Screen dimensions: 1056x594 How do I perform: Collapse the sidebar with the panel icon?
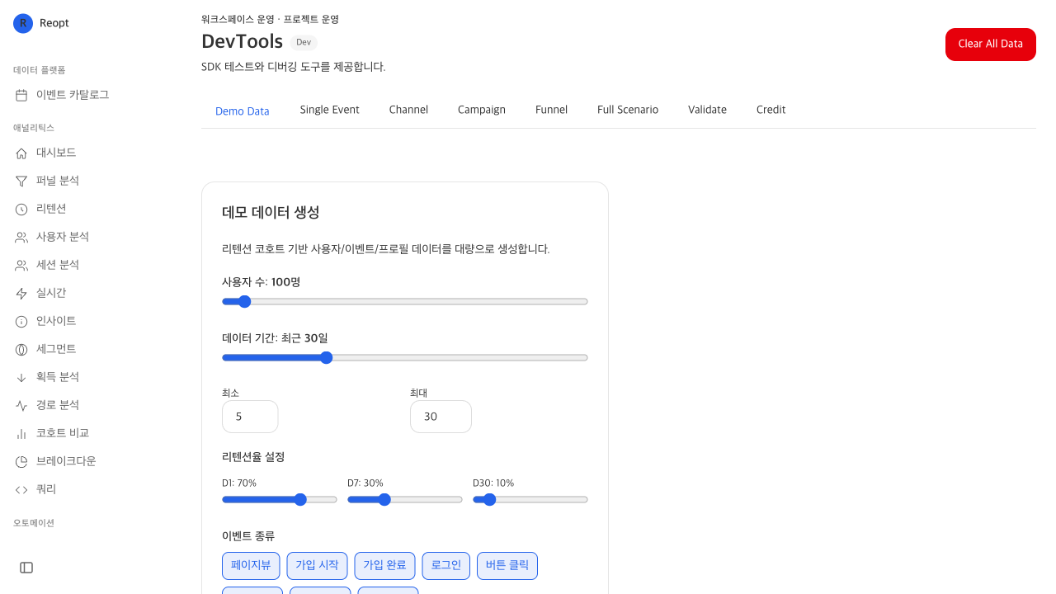coord(26,568)
